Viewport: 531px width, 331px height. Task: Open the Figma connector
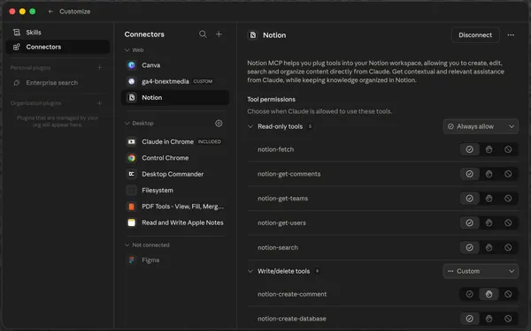click(175, 260)
